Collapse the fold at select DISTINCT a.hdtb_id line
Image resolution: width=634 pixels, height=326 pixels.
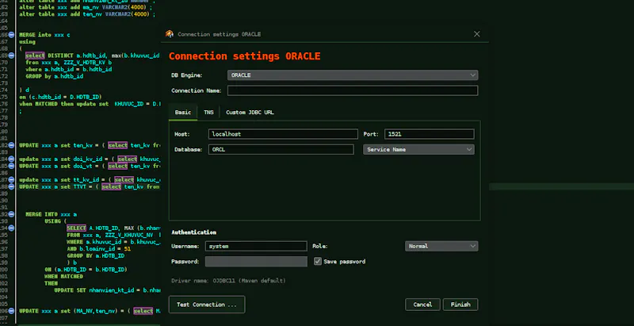click(11, 56)
